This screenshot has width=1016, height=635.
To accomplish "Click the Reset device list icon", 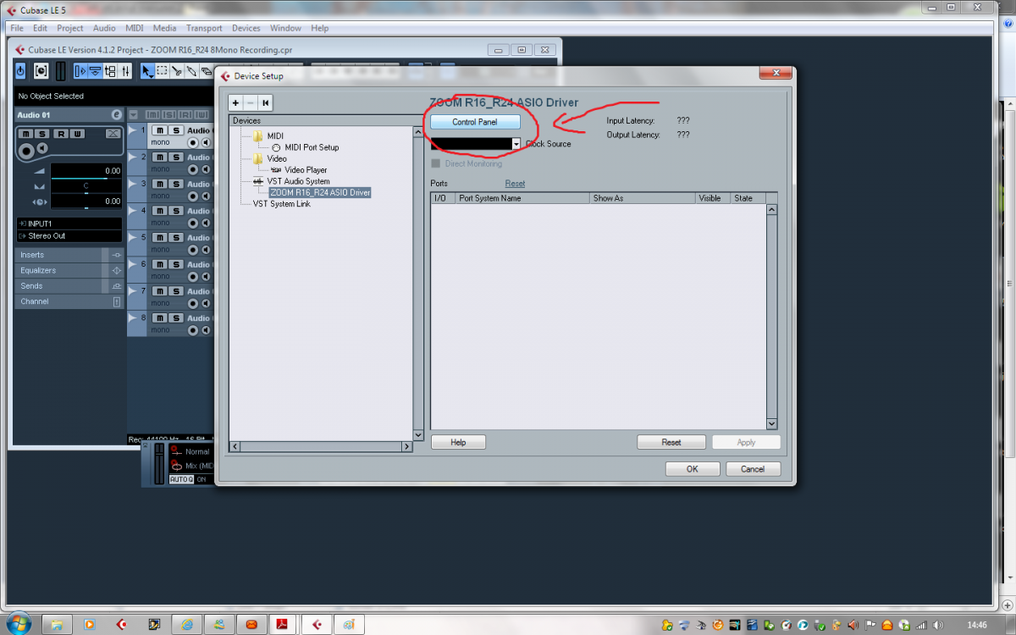I will pyautogui.click(x=265, y=102).
